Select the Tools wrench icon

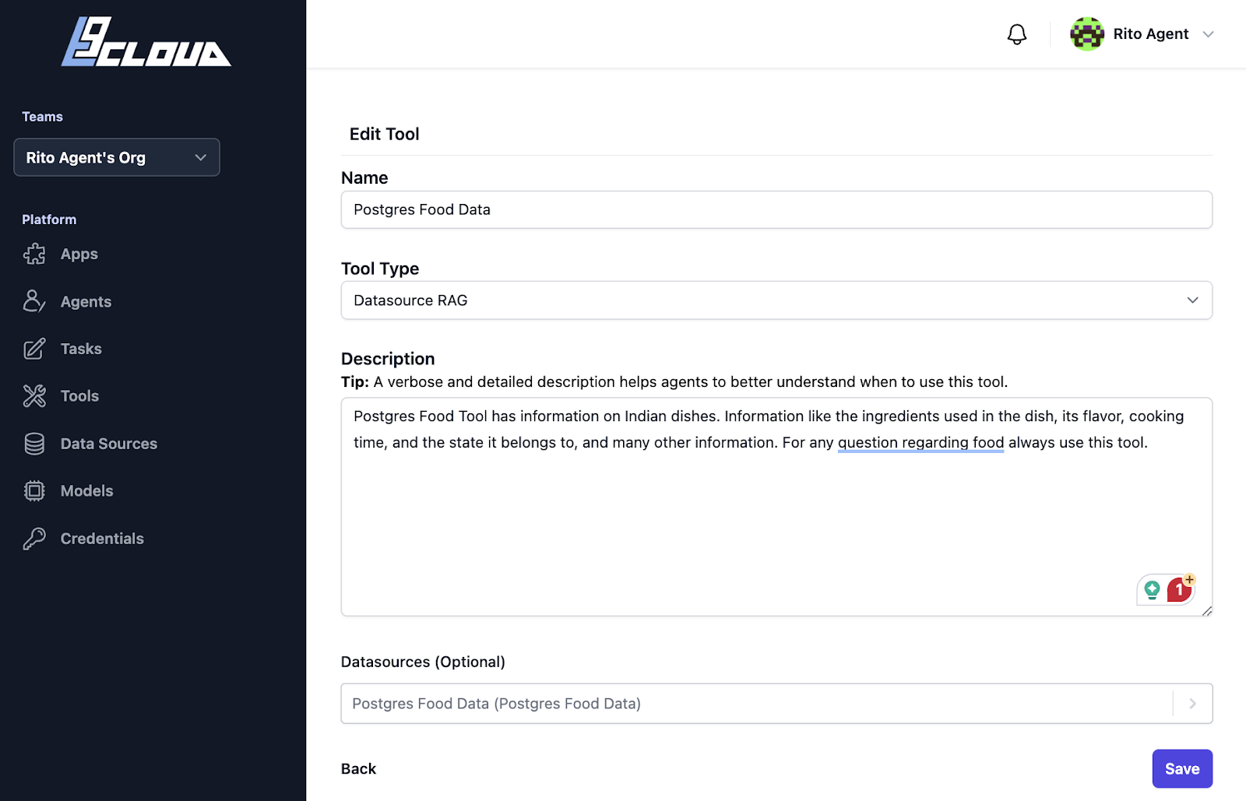[34, 396]
